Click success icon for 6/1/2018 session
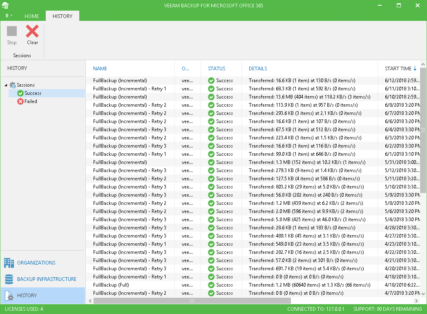This screenshot has width=427, height=314. click(x=211, y=154)
